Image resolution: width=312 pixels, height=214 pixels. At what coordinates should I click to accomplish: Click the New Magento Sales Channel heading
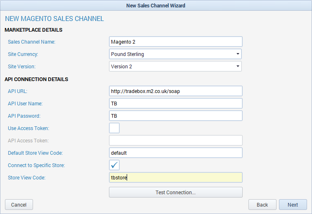pyautogui.click(x=54, y=19)
